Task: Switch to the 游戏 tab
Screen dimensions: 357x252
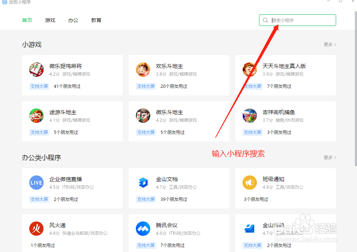Action: tap(50, 20)
